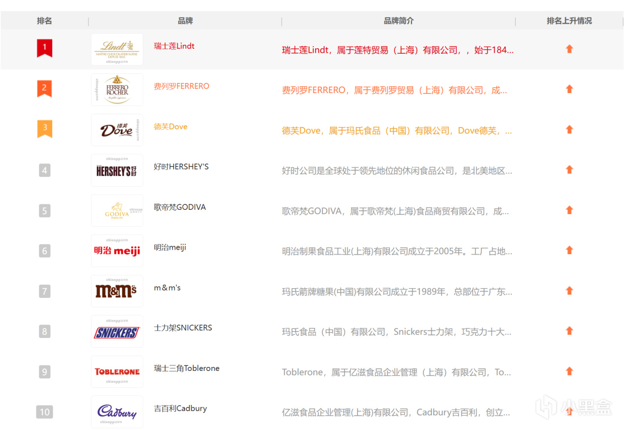Open the Toblerone logo thumbnail

(117, 372)
